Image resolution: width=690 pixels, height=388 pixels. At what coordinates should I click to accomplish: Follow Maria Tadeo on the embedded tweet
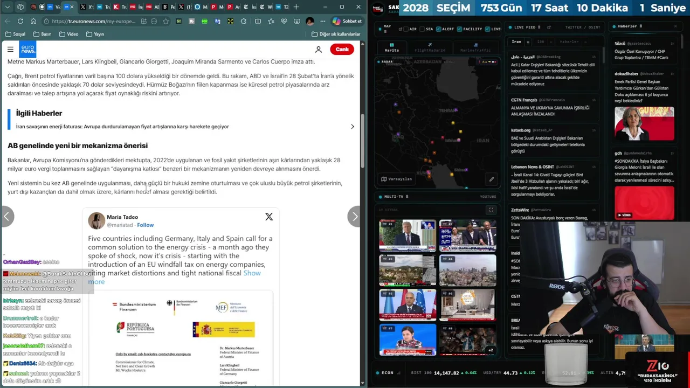(x=145, y=225)
